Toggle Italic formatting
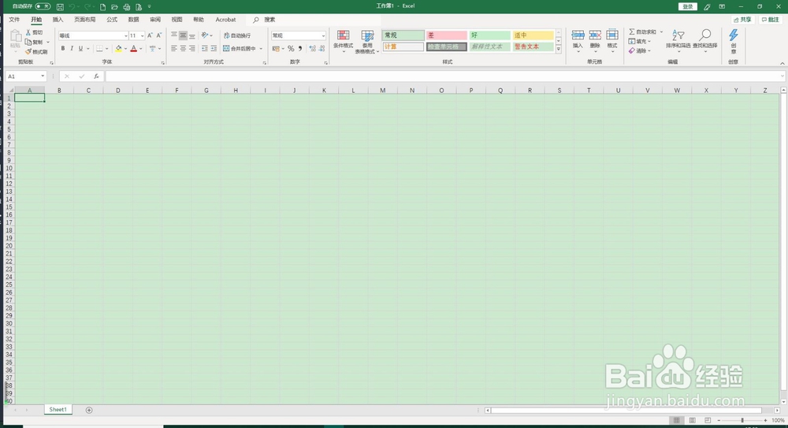This screenshot has width=788, height=428. (x=72, y=49)
